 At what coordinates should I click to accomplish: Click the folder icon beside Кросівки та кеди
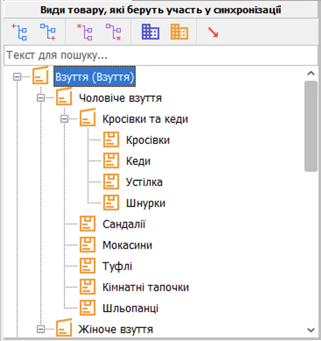coord(87,117)
